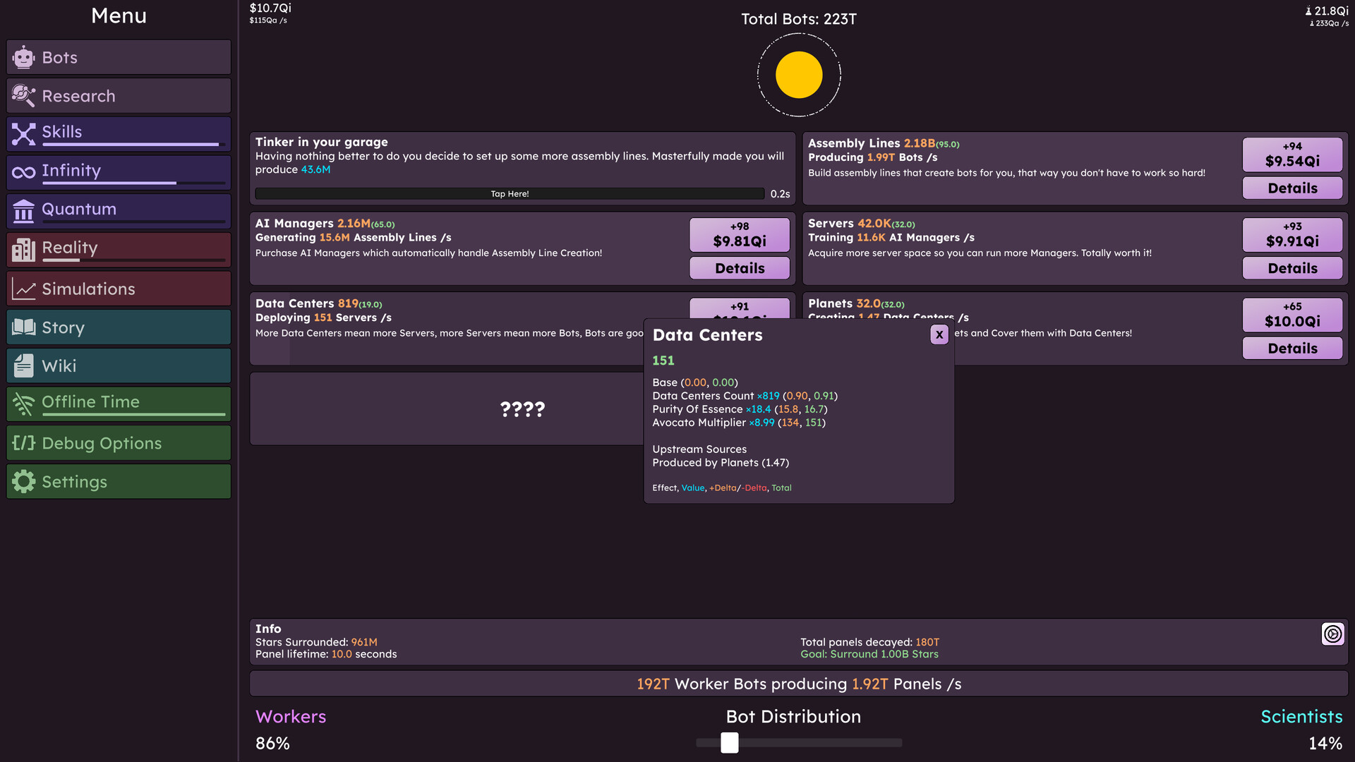Select the Research microscope icon
Screen dimensions: 1355x762
(23, 96)
